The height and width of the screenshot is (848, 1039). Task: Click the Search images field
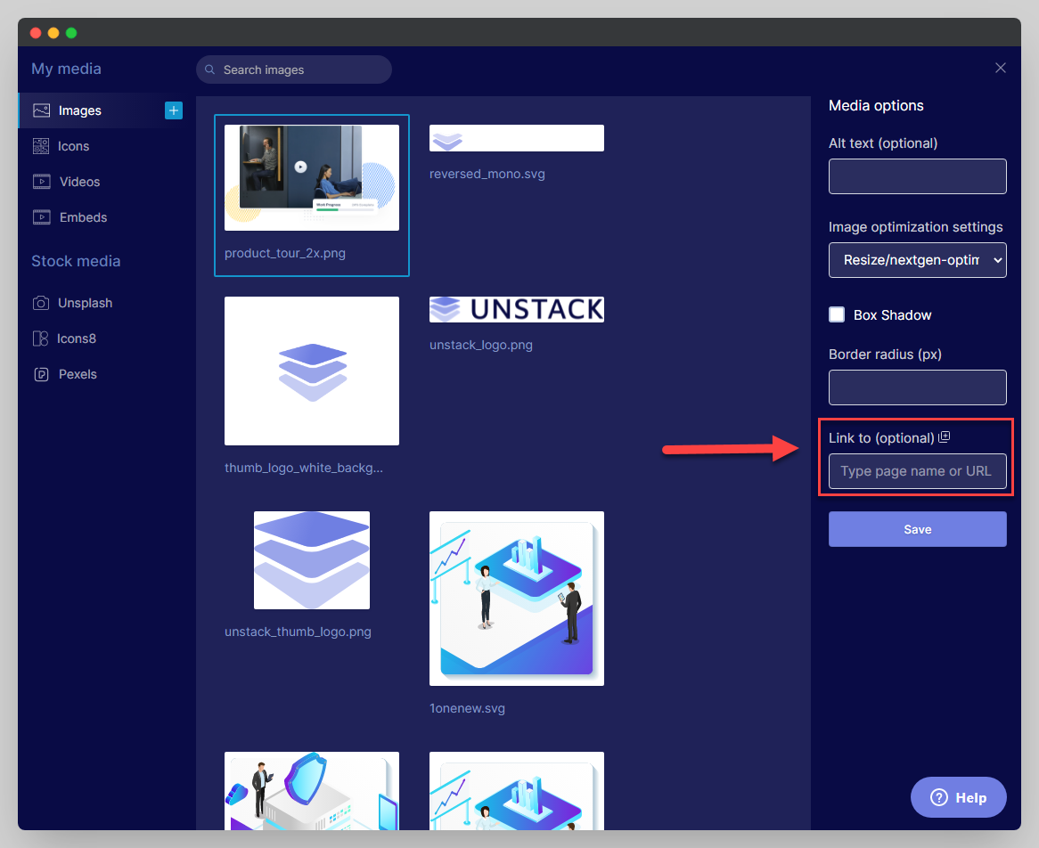[x=293, y=69]
